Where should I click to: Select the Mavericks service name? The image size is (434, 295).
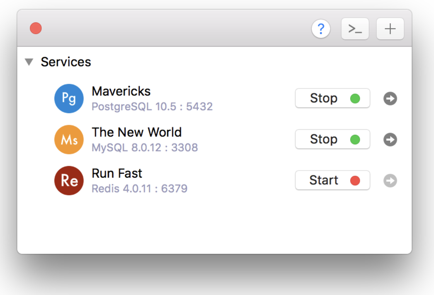point(121,92)
